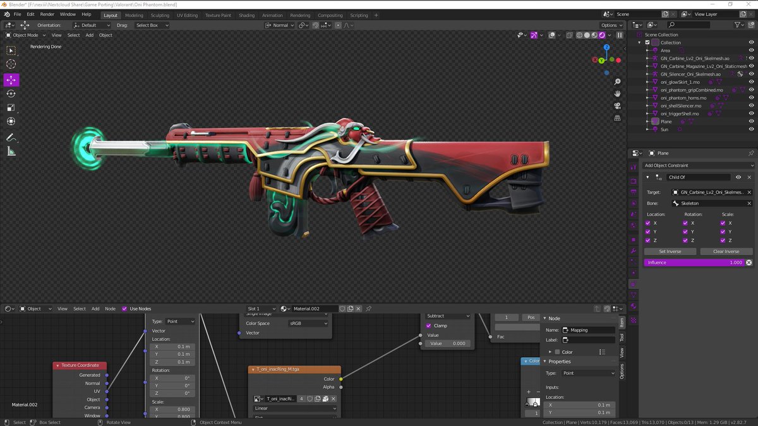
Task: Open Object Constraint properties tab
Action: pyautogui.click(x=634, y=284)
